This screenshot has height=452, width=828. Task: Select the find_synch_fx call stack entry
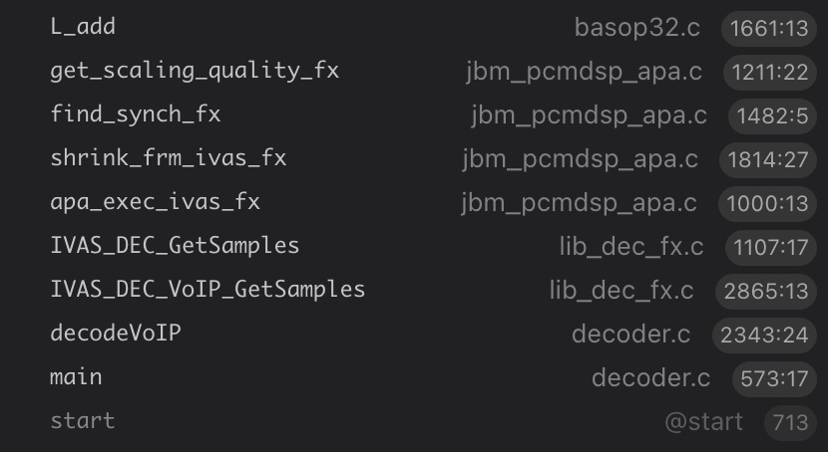click(x=135, y=114)
